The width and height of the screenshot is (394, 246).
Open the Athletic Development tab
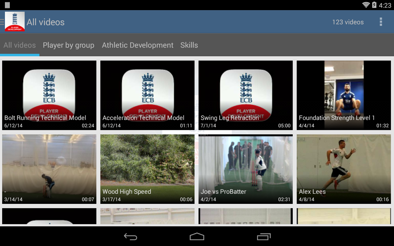tap(138, 45)
